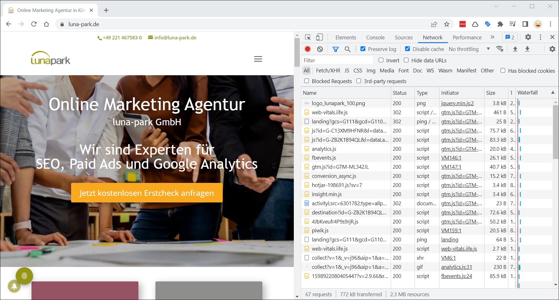
Task: Open initiator link fbevents.js:24
Action: pos(456,276)
